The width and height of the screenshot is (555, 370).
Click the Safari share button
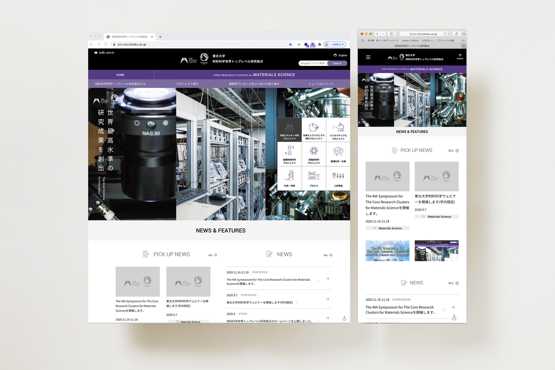point(456,34)
